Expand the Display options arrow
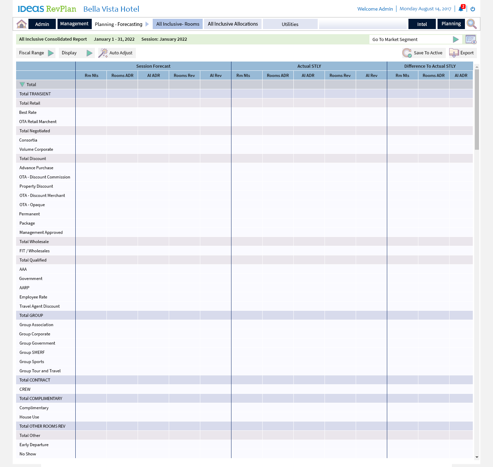Screen dimensions: 493x467 pyautogui.click(x=89, y=53)
